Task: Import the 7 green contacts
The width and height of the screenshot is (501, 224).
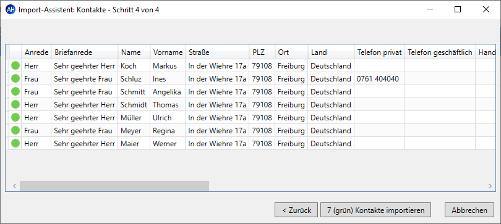Action: 376,210
